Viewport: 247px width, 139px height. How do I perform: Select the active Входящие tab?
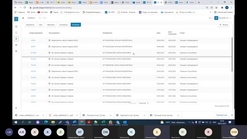(x=76, y=25)
